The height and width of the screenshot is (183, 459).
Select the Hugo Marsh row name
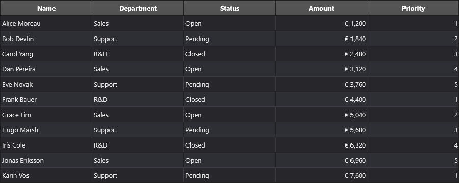point(46,130)
